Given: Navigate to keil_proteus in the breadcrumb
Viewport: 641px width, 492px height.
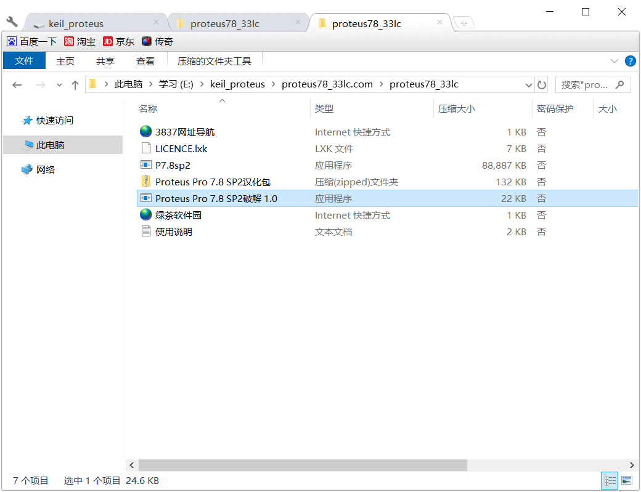Looking at the screenshot, I should (x=237, y=84).
